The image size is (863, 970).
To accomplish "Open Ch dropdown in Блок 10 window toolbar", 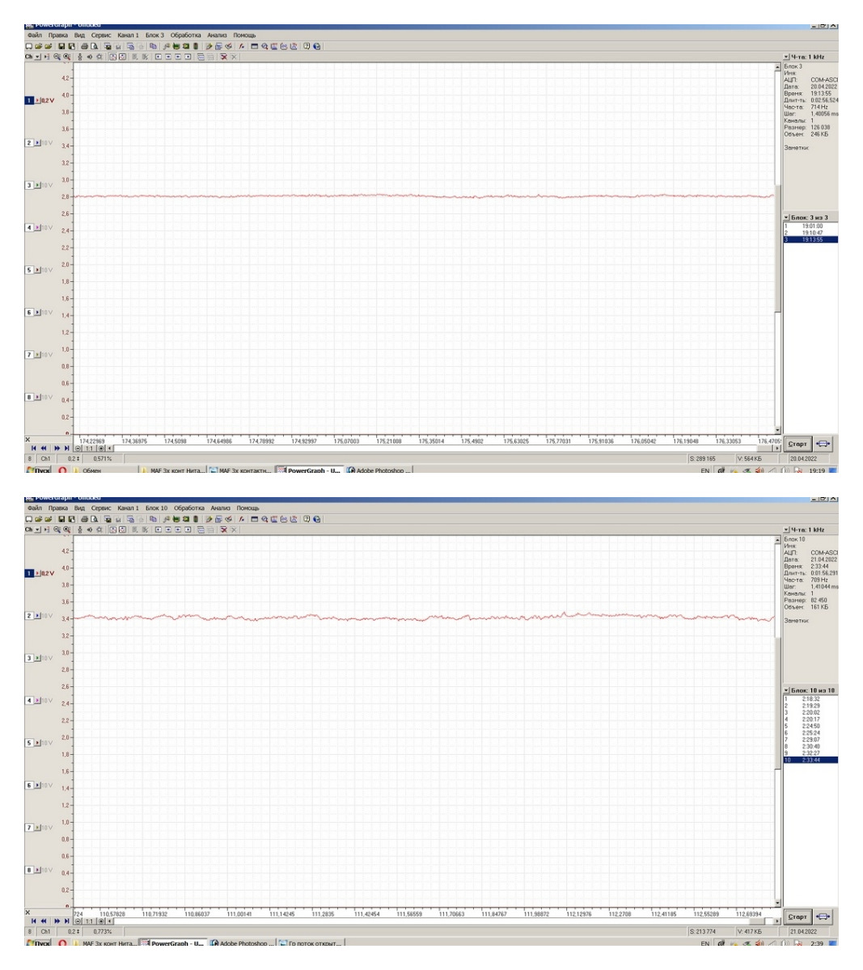I will pos(38,529).
